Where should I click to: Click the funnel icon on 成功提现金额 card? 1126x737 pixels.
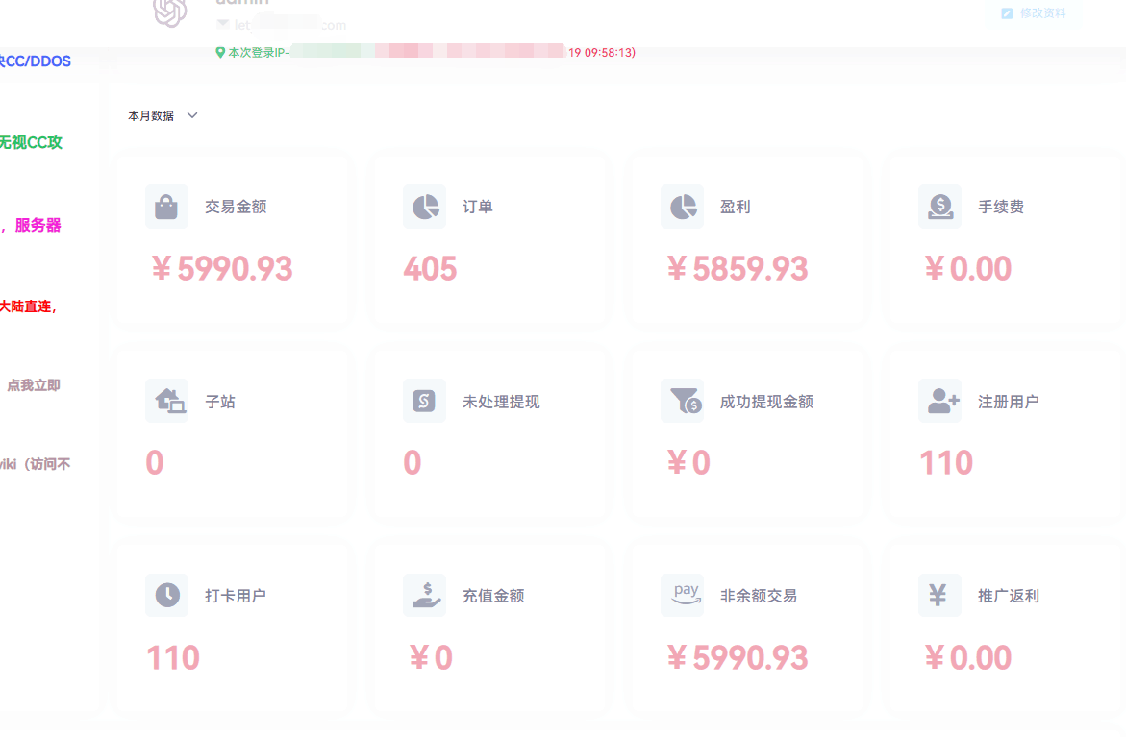click(682, 400)
